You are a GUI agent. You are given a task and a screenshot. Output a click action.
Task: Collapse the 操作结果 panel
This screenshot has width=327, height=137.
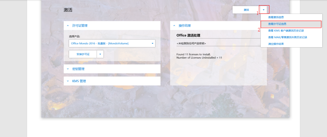coord(215,26)
